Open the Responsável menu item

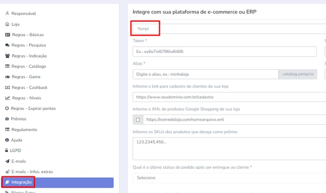[x=23, y=14]
